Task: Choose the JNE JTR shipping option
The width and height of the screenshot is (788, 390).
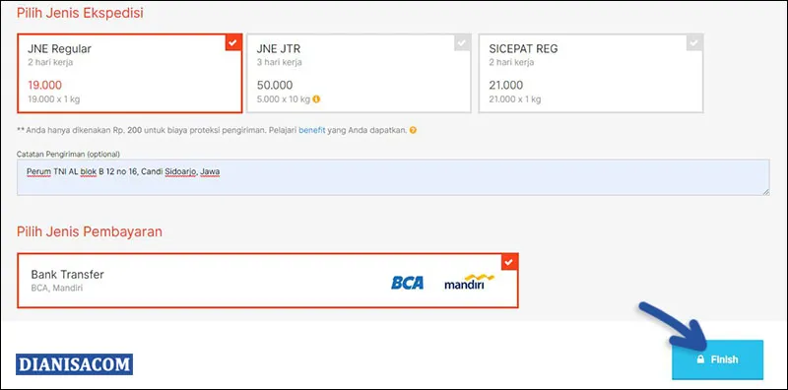Action: tap(359, 74)
